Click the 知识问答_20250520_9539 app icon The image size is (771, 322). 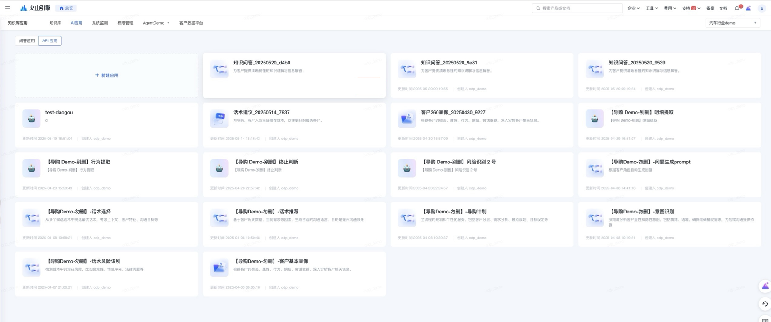coord(594,69)
